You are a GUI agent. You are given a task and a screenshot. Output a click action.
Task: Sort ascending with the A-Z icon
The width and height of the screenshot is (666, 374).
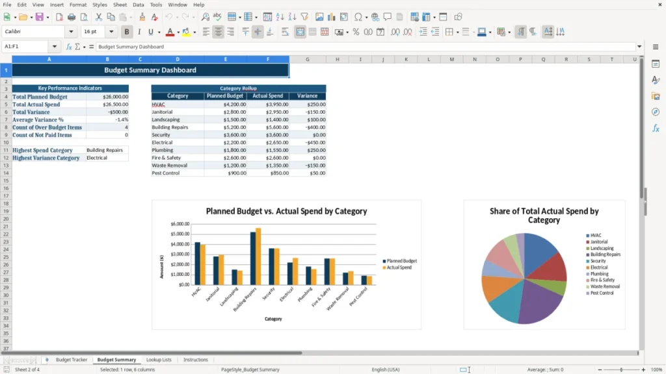pos(280,17)
